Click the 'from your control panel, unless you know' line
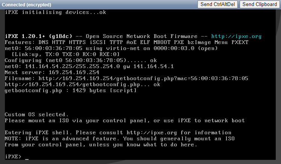The width and height of the screenshot is (281, 164). click(x=101, y=145)
